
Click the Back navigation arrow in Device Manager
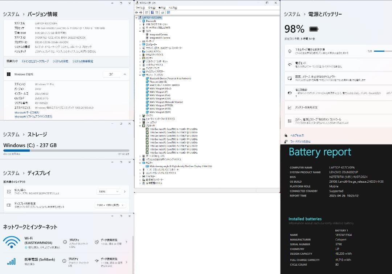coord(136,12)
